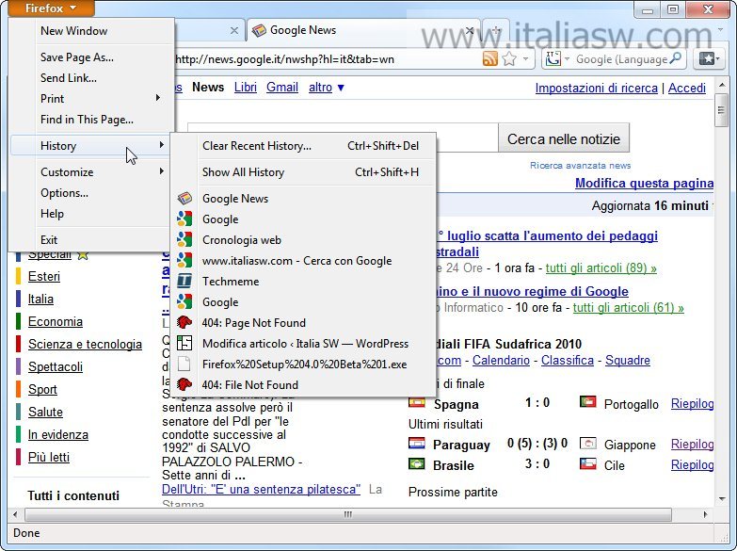The width and height of the screenshot is (737, 551).
Task: Close the first partially hidden tab
Action: pyautogui.click(x=233, y=30)
